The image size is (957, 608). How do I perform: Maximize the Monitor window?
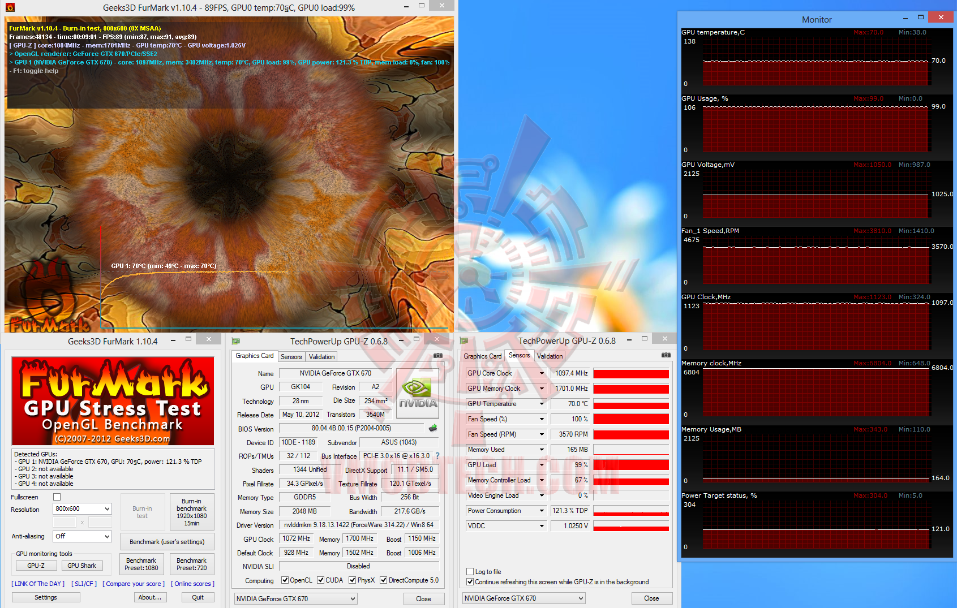pos(921,18)
